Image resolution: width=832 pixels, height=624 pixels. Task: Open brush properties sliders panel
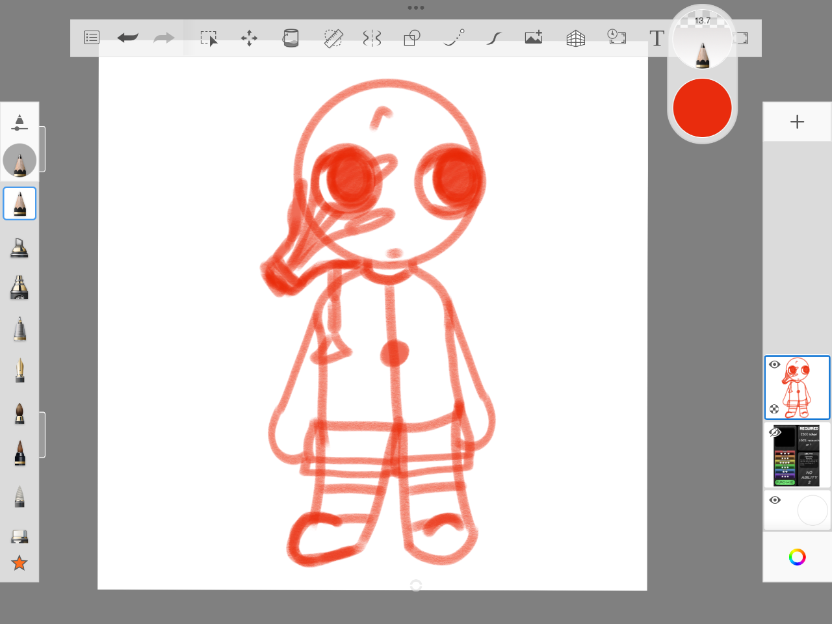[19, 122]
